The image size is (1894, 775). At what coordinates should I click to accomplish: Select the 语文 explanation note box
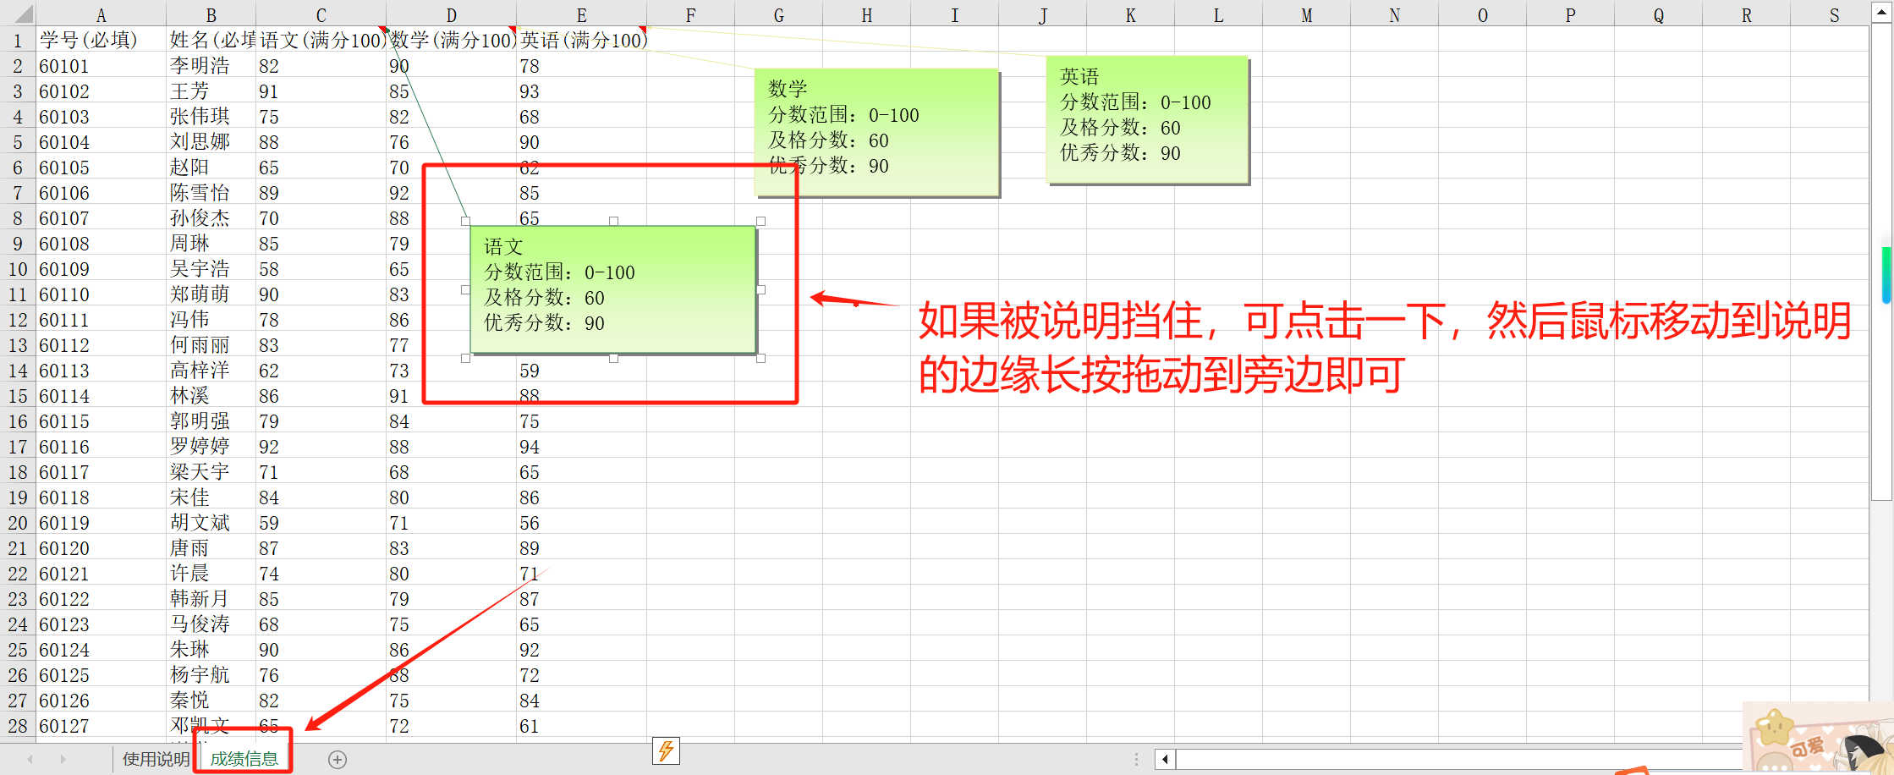click(613, 288)
